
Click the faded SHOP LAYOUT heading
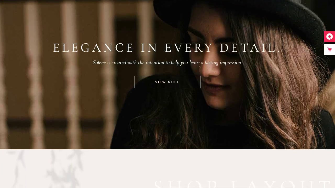(x=243, y=184)
